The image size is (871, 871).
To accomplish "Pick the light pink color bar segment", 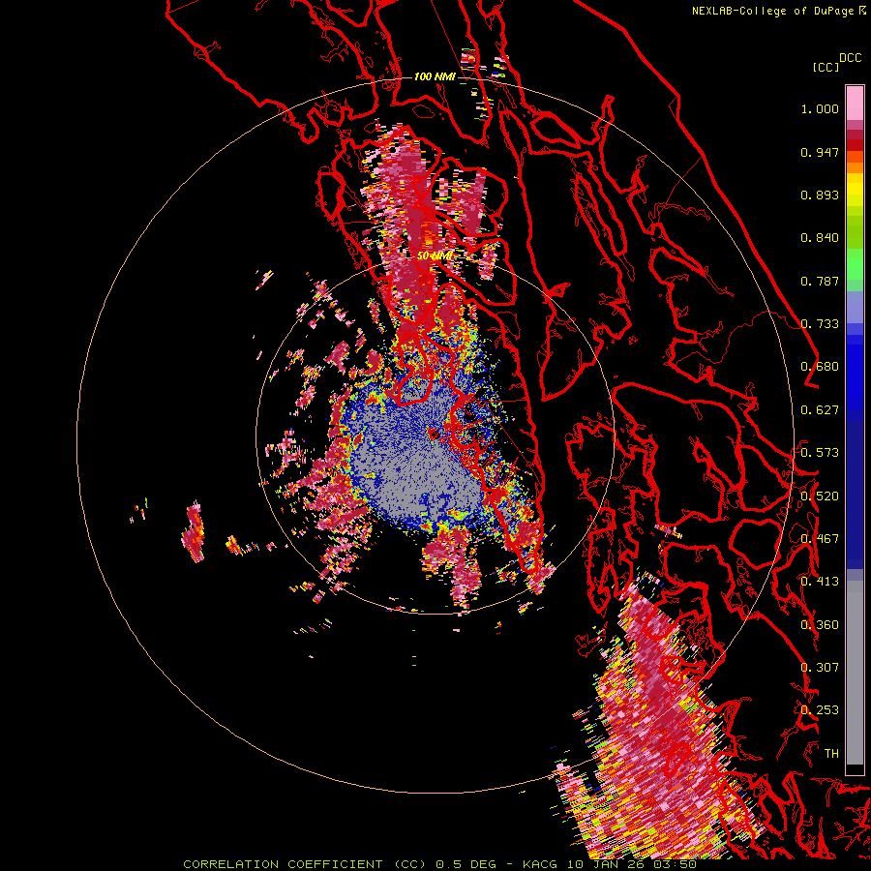I will pyautogui.click(x=855, y=104).
